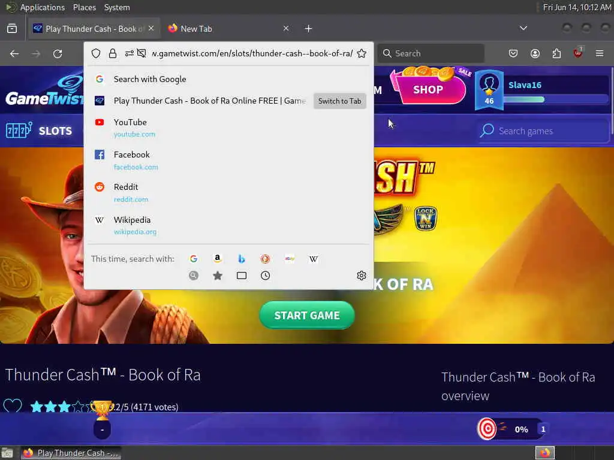614x460 pixels.
Task: Click the START GAME button
Action: pyautogui.click(x=307, y=315)
